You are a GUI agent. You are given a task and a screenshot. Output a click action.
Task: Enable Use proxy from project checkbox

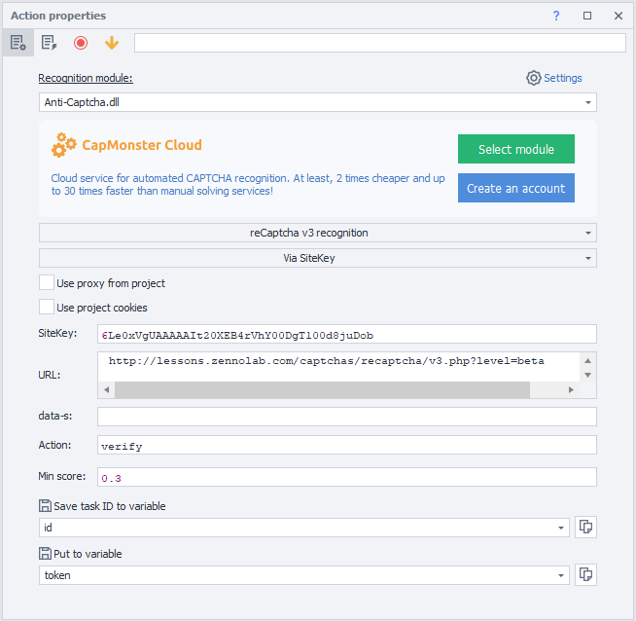tap(47, 283)
